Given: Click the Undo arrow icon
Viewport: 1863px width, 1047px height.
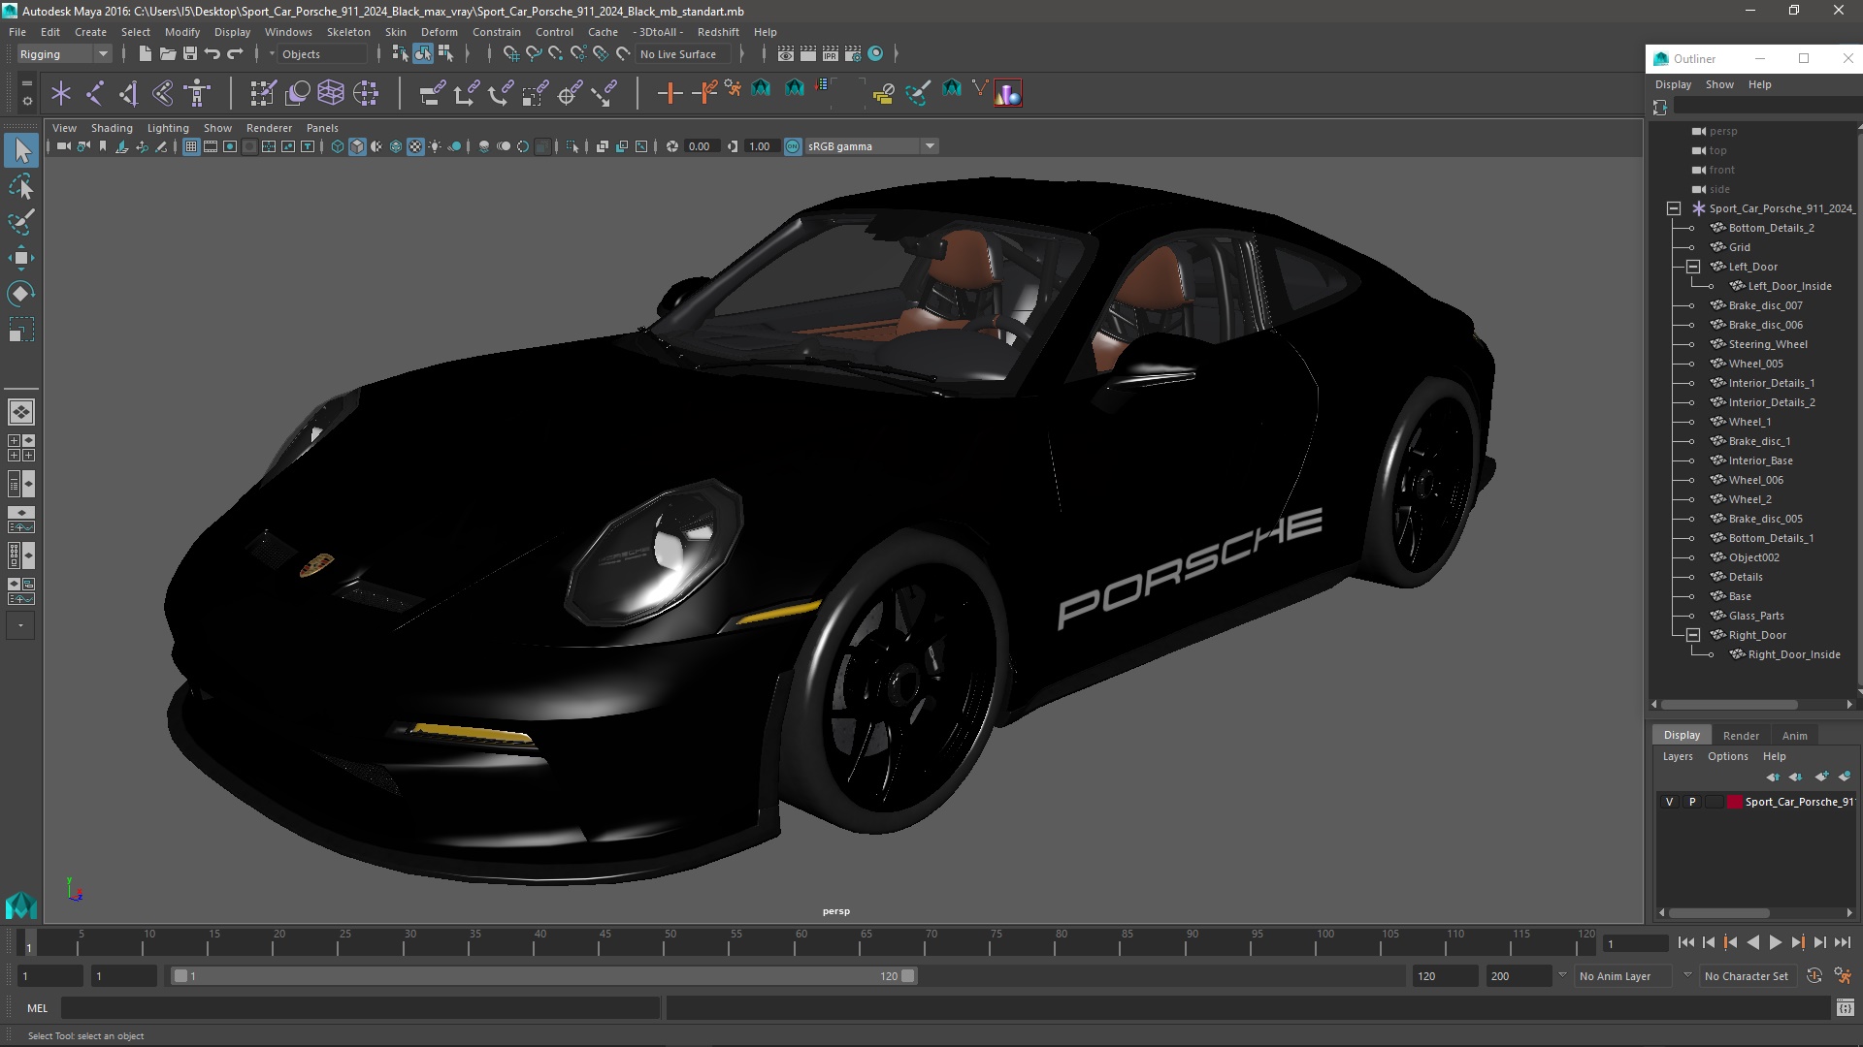Looking at the screenshot, I should tap(212, 54).
